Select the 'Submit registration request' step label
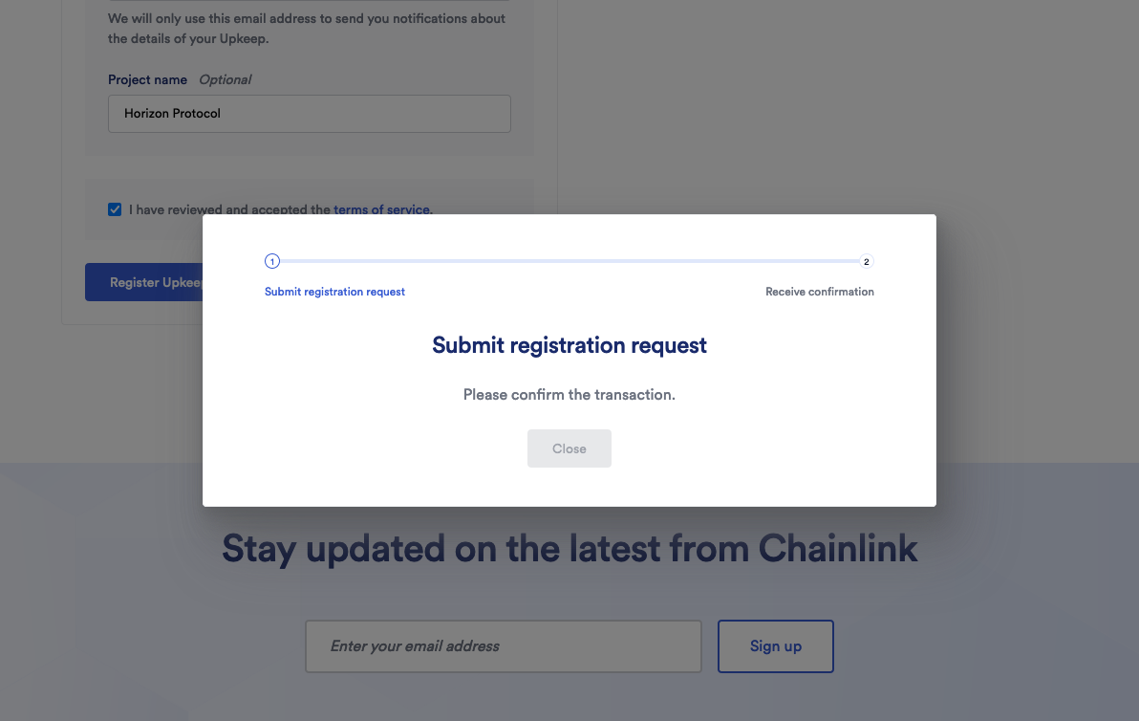Image resolution: width=1139 pixels, height=721 pixels. [x=334, y=292]
